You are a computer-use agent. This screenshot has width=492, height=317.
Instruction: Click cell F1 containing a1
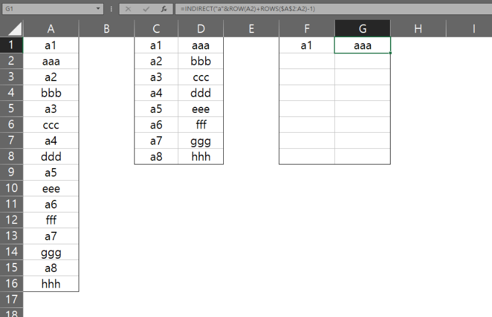(307, 45)
